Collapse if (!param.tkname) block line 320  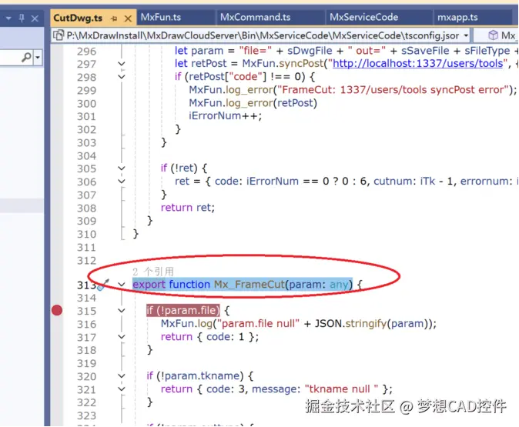pyautogui.click(x=122, y=376)
